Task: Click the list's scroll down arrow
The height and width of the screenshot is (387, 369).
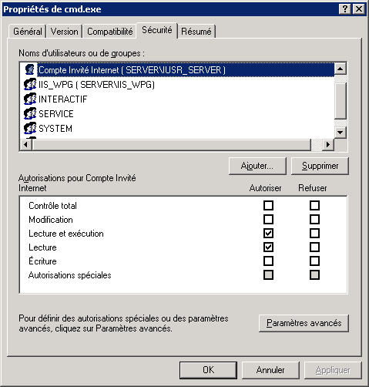Action: click(340, 133)
